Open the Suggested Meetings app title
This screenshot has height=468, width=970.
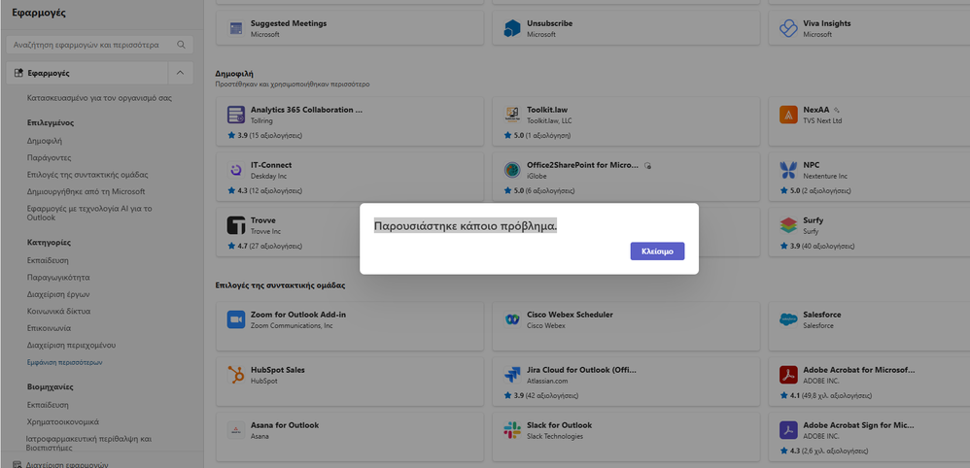coord(289,23)
